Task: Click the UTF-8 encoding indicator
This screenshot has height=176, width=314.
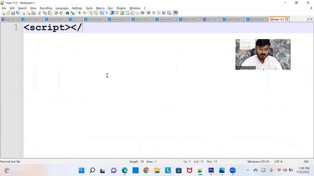Action: (278, 162)
